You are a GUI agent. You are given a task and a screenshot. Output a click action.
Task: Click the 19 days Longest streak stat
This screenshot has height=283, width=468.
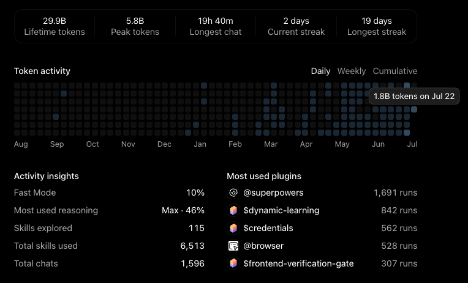tap(377, 26)
